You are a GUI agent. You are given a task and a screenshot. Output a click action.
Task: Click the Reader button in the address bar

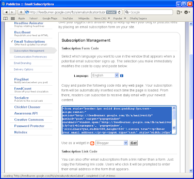[x=111, y=12]
